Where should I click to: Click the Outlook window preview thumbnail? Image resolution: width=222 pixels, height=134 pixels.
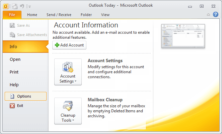183,36
